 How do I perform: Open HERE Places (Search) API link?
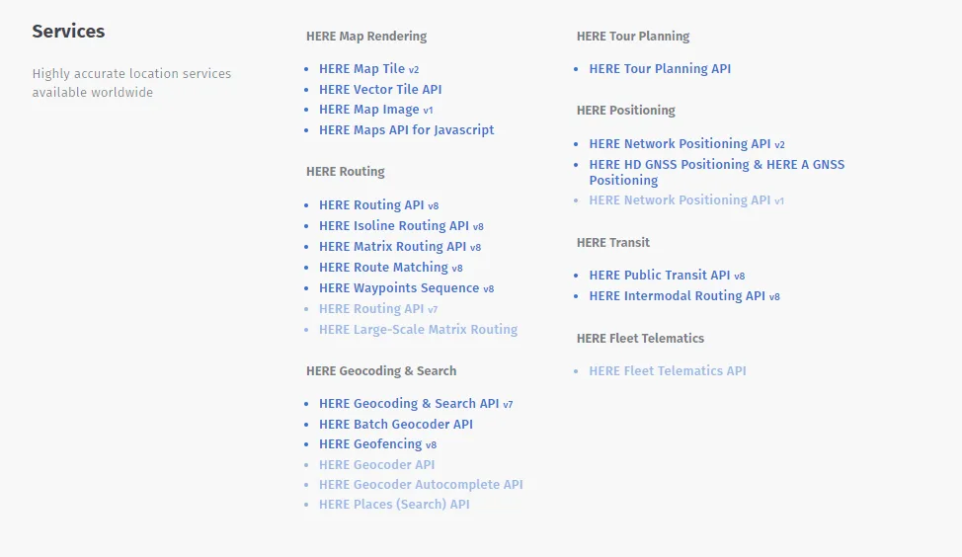(394, 505)
